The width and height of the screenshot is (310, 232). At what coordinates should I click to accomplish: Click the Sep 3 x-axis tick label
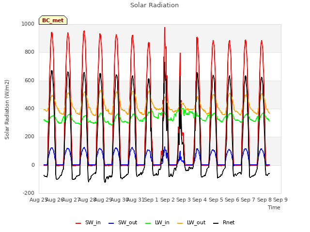coord(184,200)
